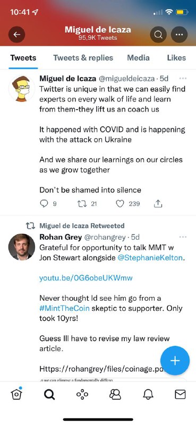
Task: Switch to Tweets & replies tab
Action: point(83,58)
